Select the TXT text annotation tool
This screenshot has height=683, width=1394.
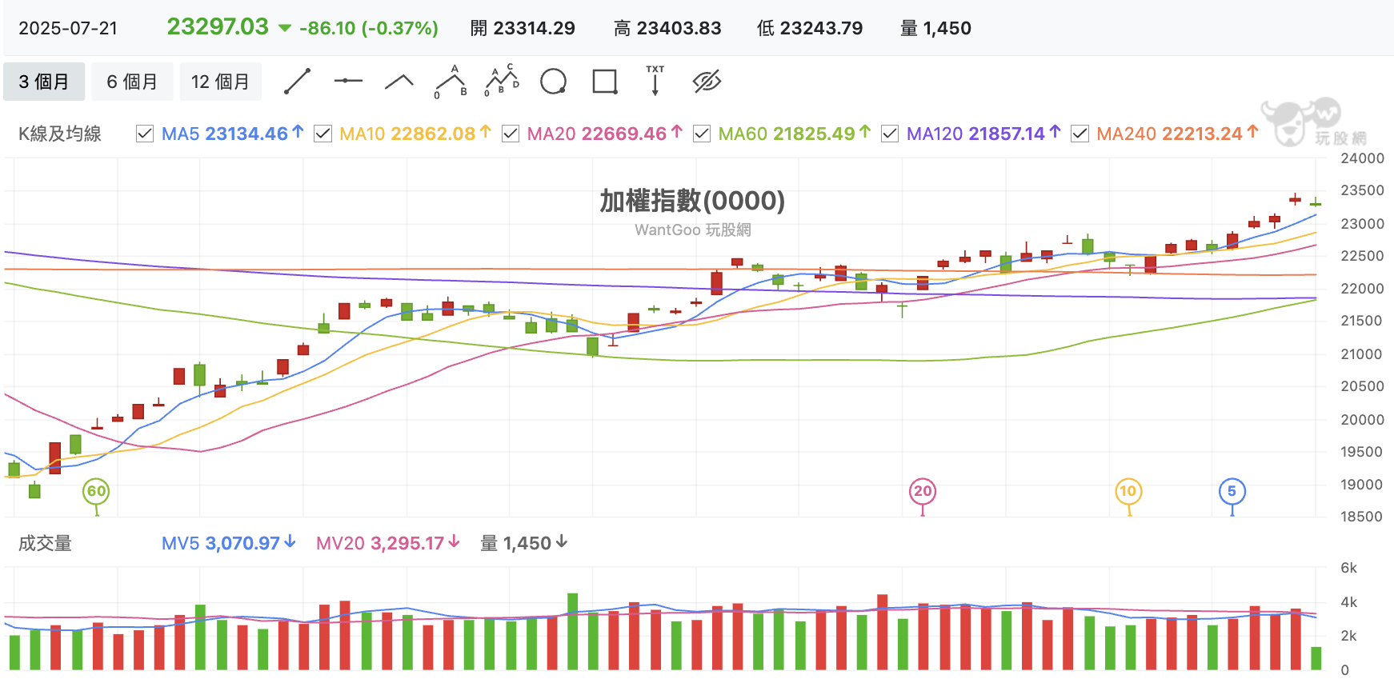click(x=655, y=81)
